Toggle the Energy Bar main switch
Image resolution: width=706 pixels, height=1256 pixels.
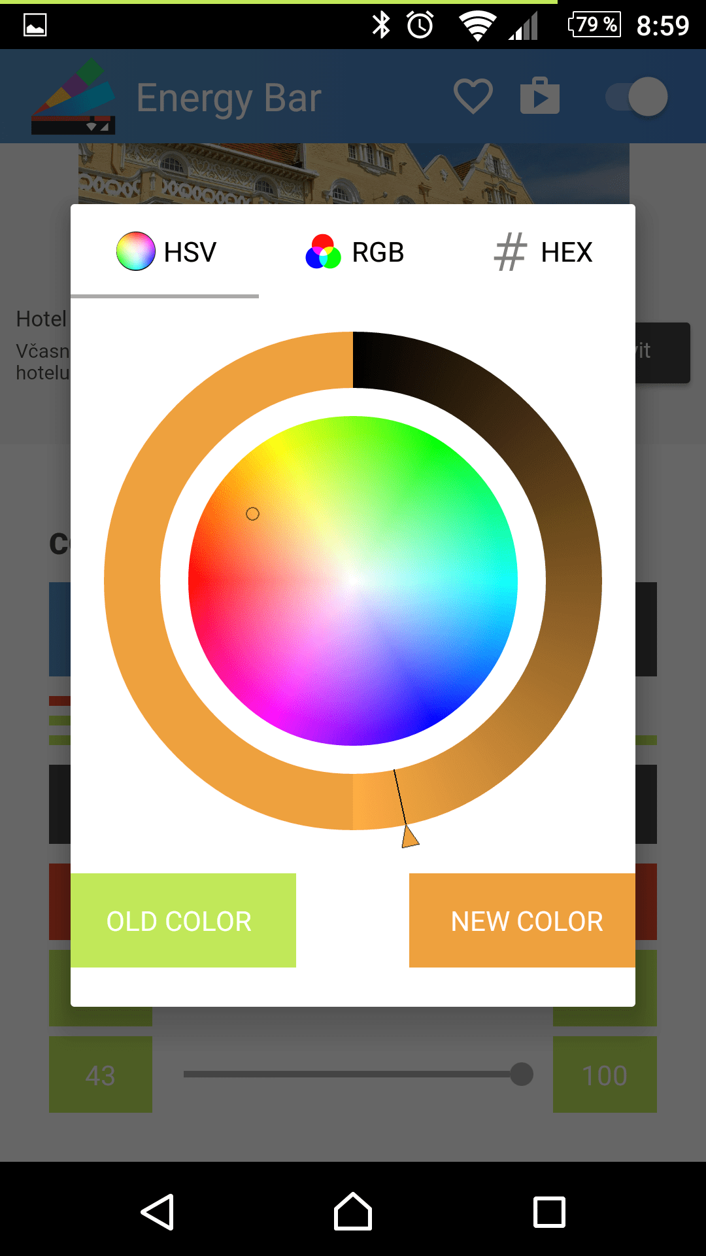[x=637, y=97]
